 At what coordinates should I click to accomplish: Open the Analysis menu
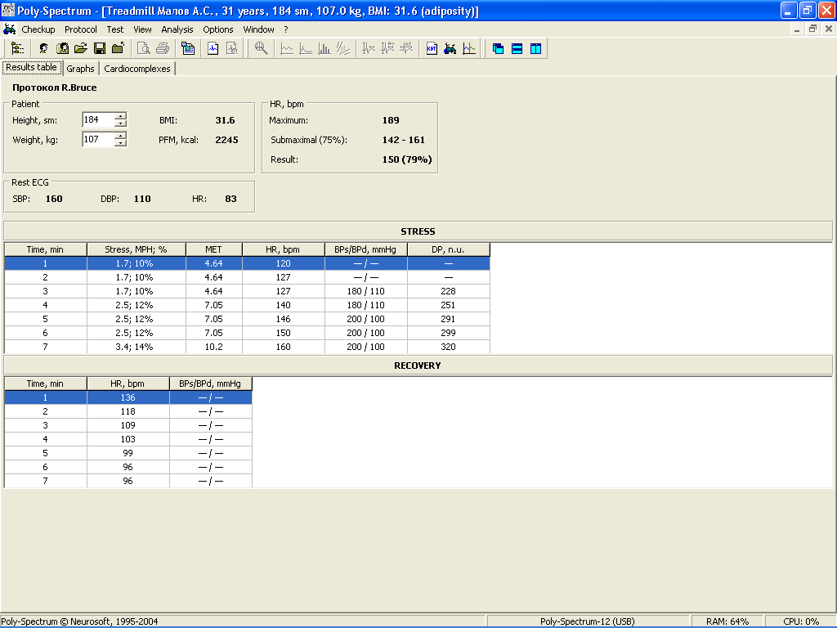coord(177,29)
